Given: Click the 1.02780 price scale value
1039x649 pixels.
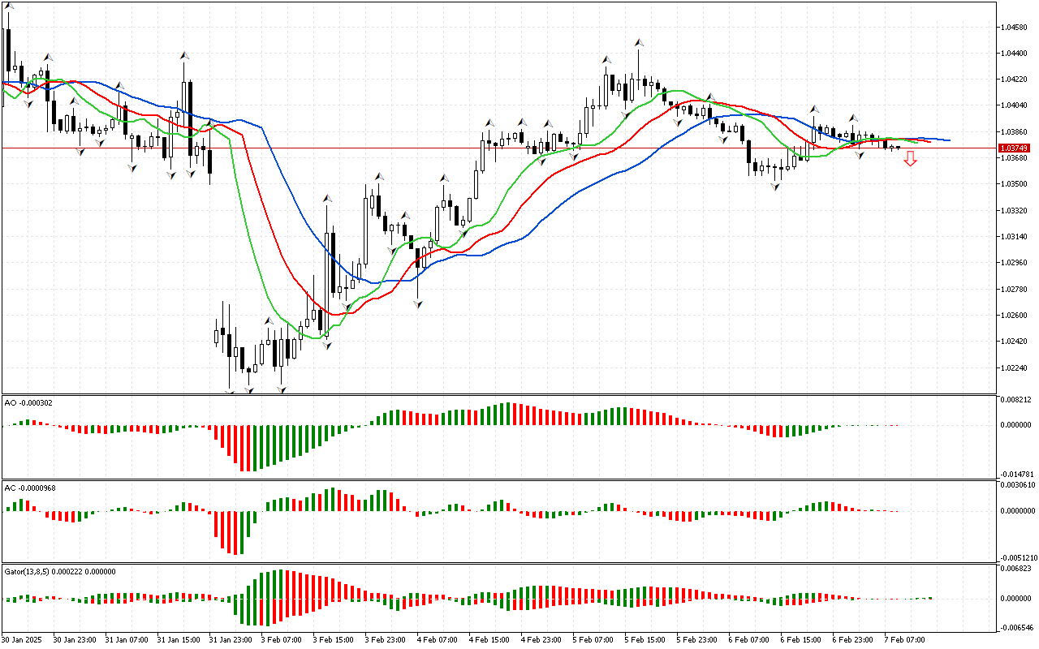Looking at the screenshot, I should click(1015, 289).
